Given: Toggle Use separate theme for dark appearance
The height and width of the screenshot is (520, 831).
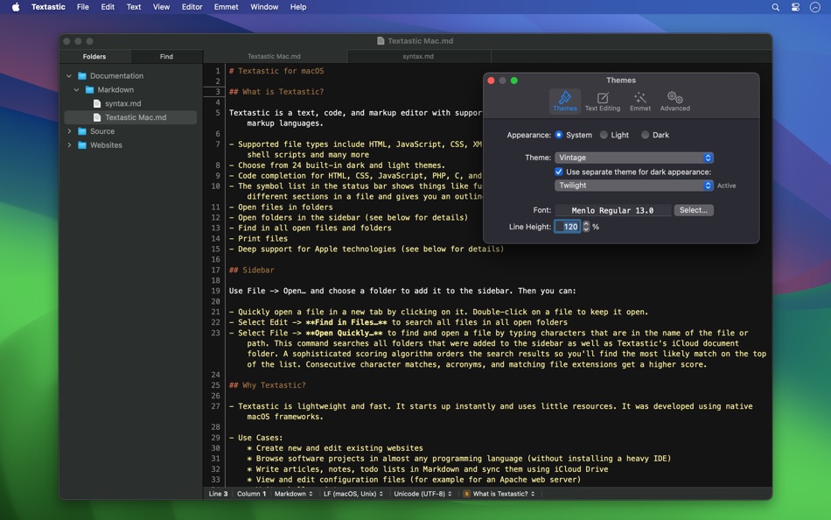Looking at the screenshot, I should (559, 172).
